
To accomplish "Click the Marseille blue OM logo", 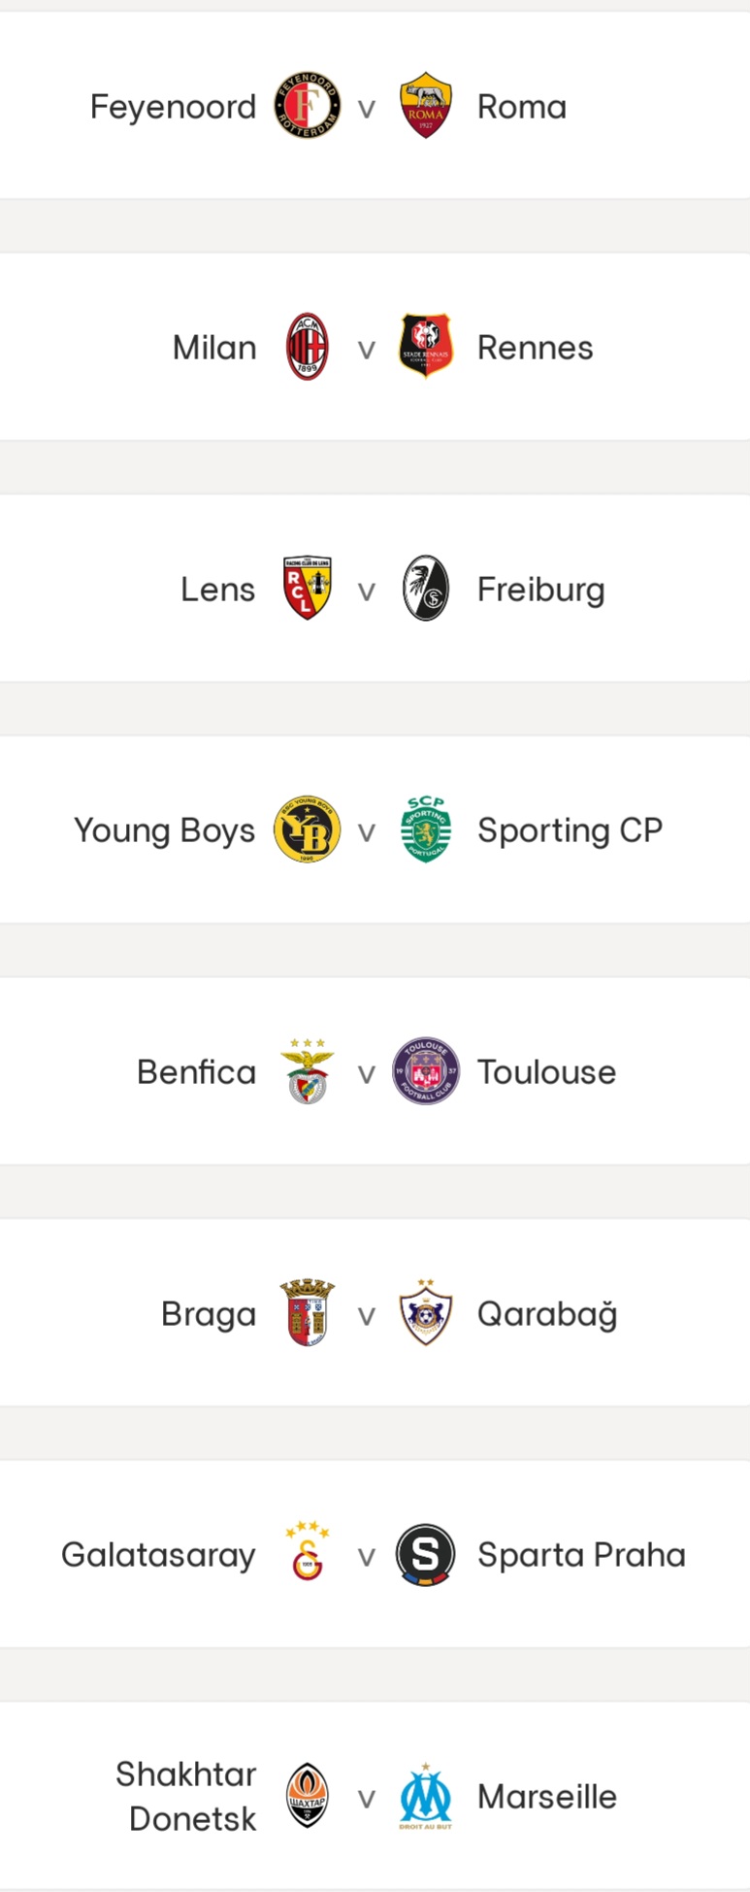I will (x=426, y=1796).
